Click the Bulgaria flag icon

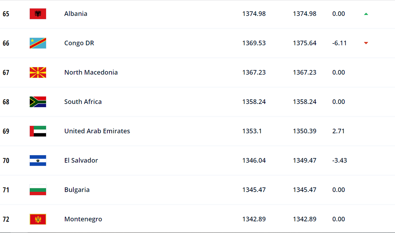[38, 190]
